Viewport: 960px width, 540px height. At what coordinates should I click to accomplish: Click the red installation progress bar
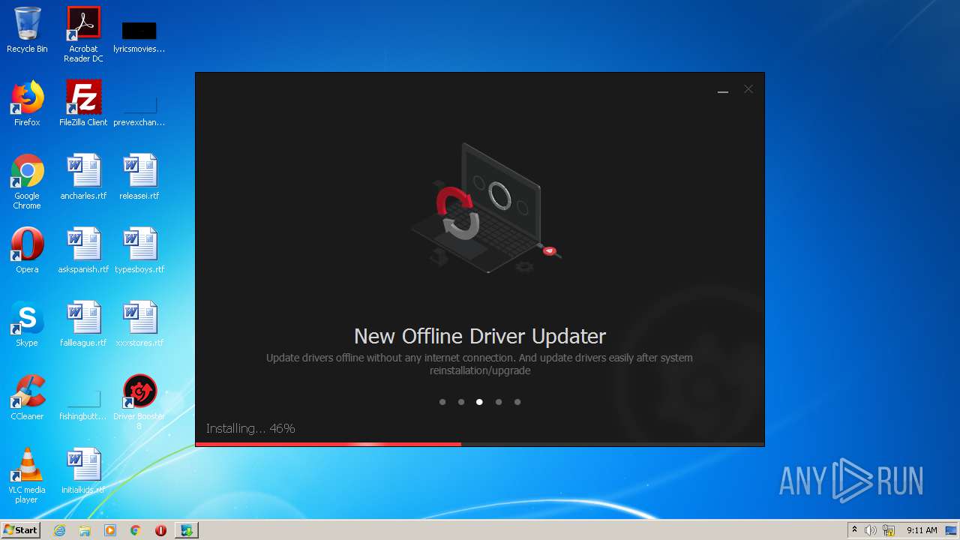click(328, 444)
